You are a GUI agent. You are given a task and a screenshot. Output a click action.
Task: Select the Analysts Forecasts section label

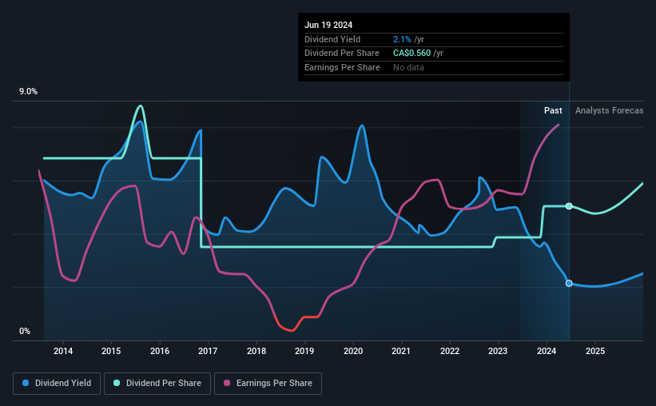[x=609, y=110]
